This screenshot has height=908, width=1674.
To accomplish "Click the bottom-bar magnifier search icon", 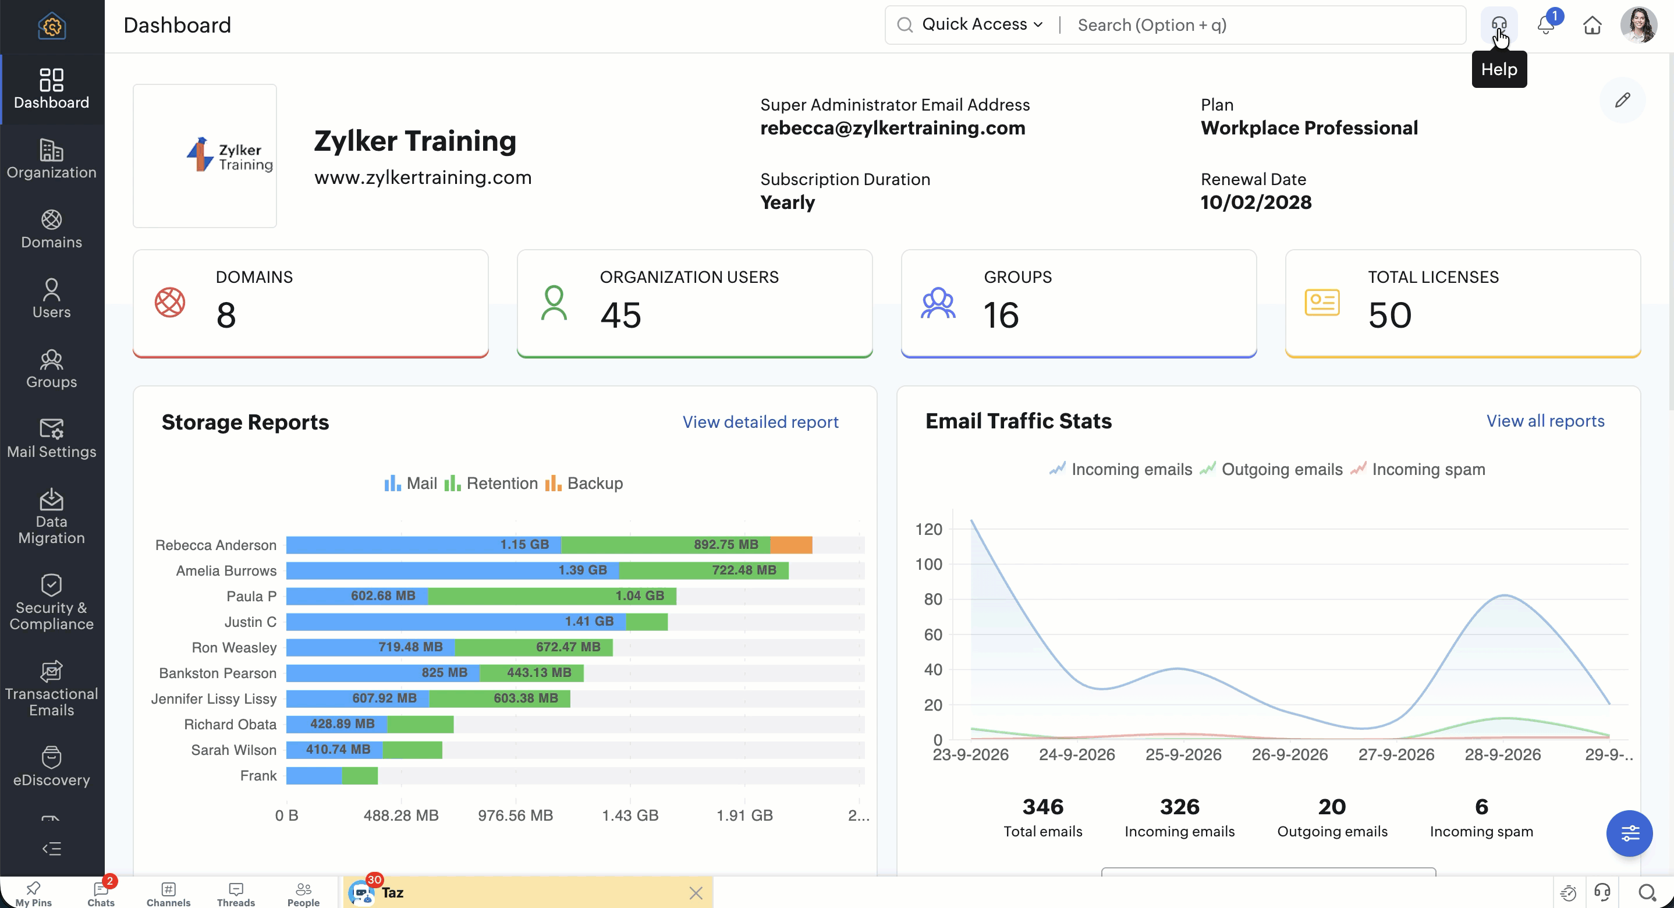I will click(x=1647, y=892).
